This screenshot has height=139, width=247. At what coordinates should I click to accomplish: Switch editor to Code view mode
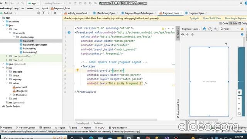[x=224, y=23]
